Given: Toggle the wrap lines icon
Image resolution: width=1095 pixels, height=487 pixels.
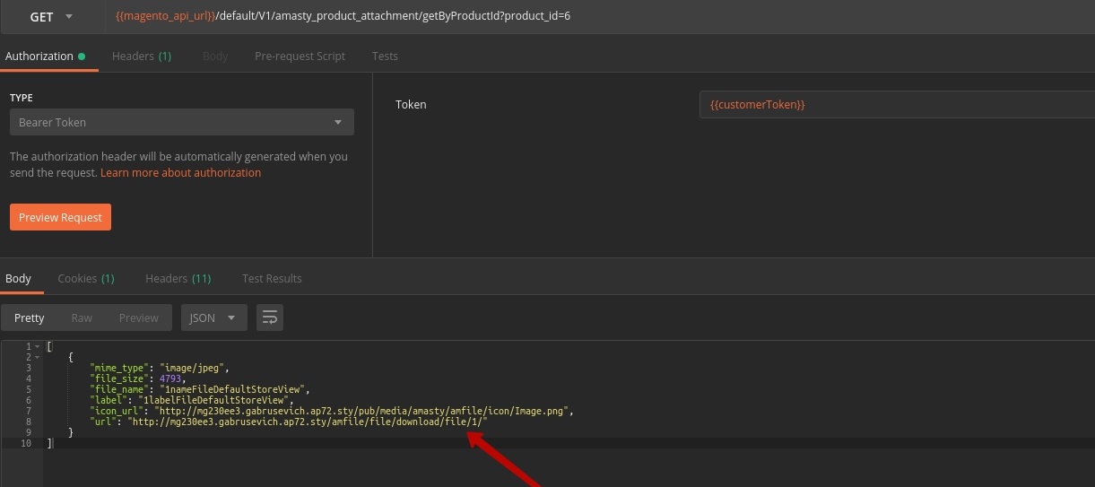Looking at the screenshot, I should click(x=270, y=317).
